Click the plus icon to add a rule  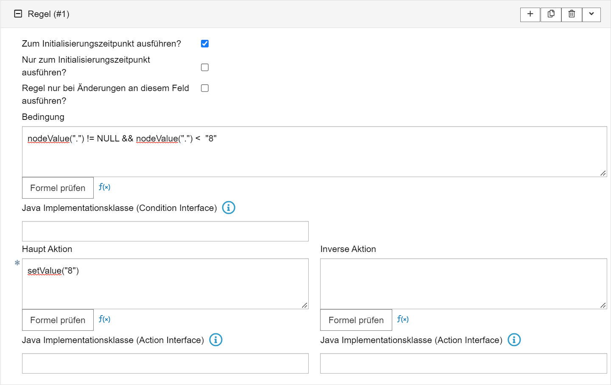coord(530,14)
